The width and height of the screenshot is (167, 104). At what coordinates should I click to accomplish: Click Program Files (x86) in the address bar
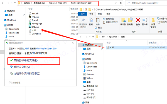click(58, 3)
